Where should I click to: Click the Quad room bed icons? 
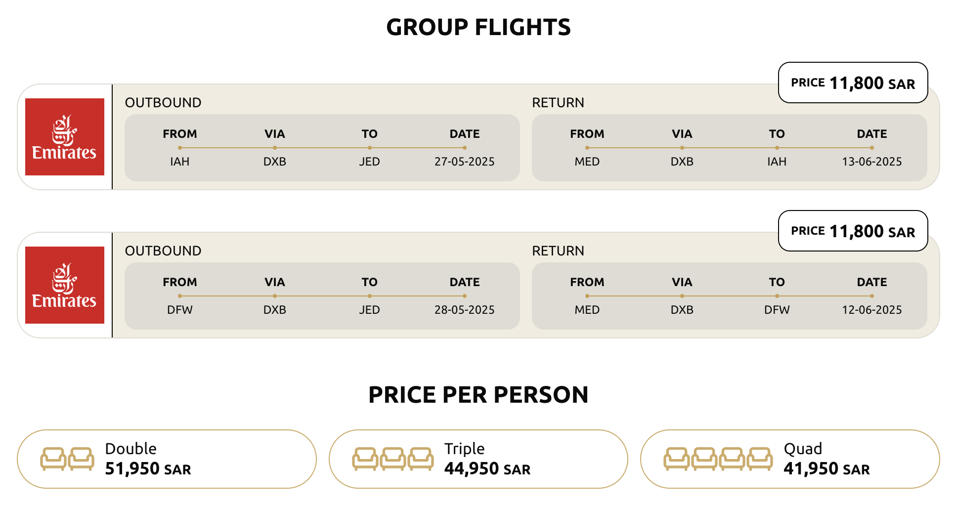click(718, 459)
